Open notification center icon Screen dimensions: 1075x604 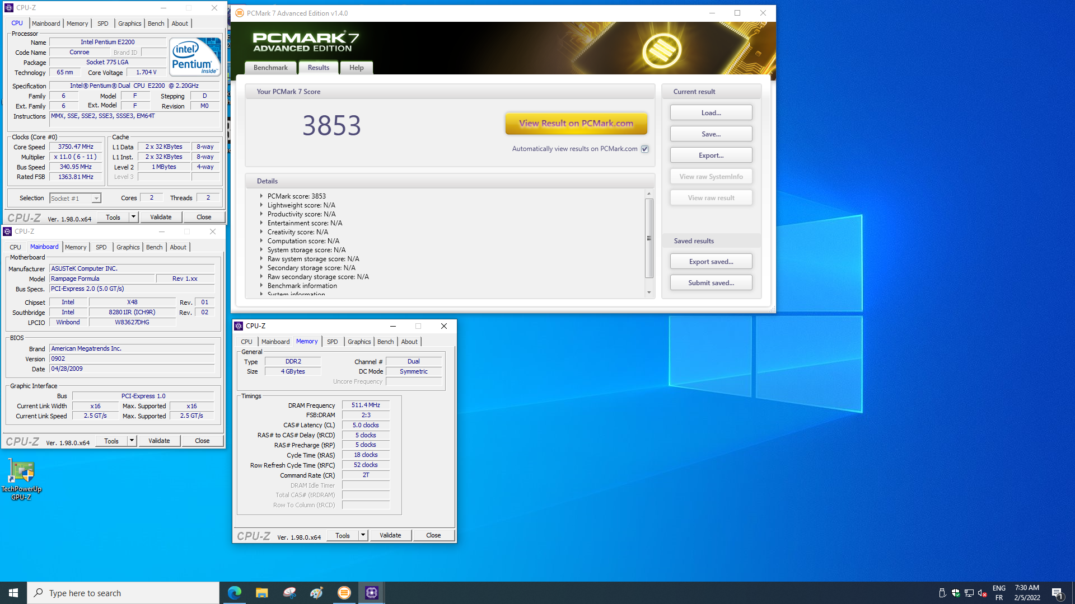click(1057, 593)
